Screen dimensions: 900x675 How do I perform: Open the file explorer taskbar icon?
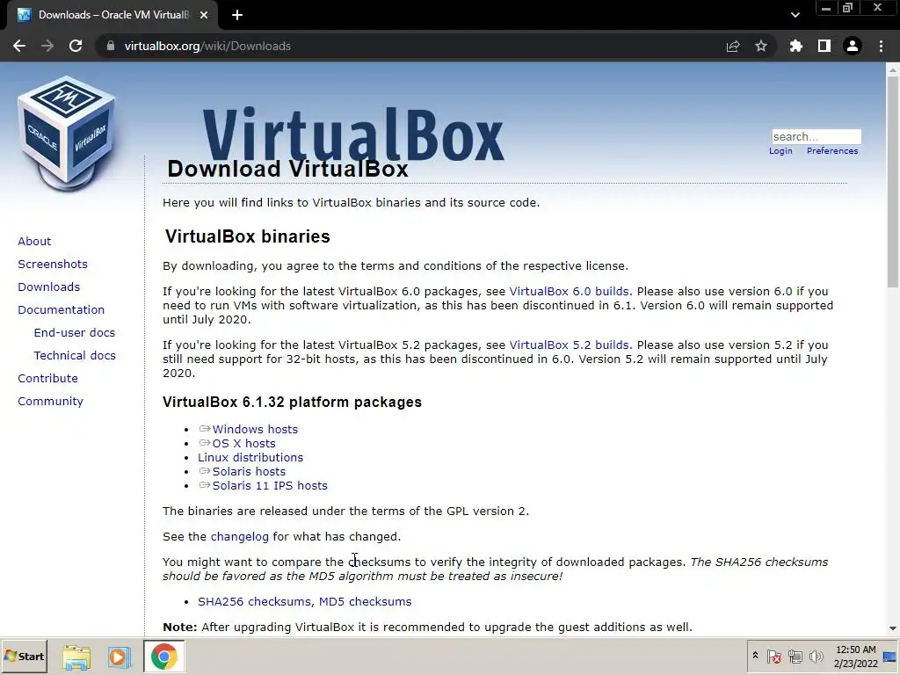tap(76, 657)
